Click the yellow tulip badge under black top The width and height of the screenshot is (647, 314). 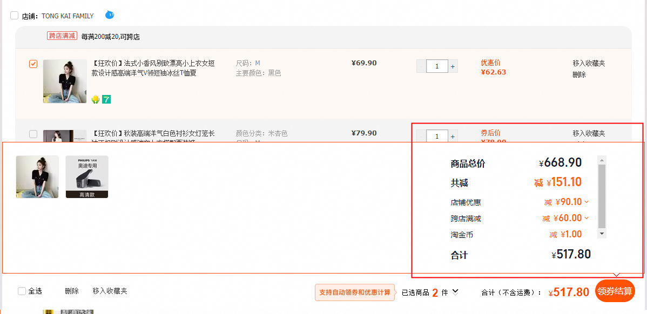click(96, 99)
